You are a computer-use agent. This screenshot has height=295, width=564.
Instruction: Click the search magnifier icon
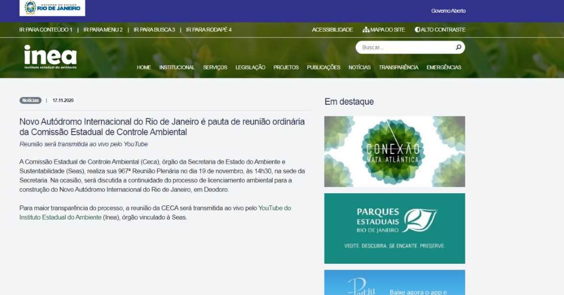pos(458,47)
